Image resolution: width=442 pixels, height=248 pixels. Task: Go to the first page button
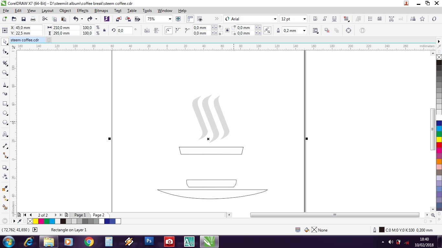click(25, 215)
